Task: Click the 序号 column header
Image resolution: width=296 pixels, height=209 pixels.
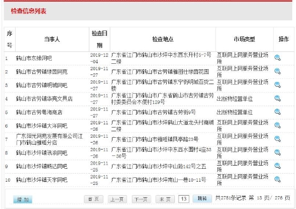Action: (x=10, y=39)
